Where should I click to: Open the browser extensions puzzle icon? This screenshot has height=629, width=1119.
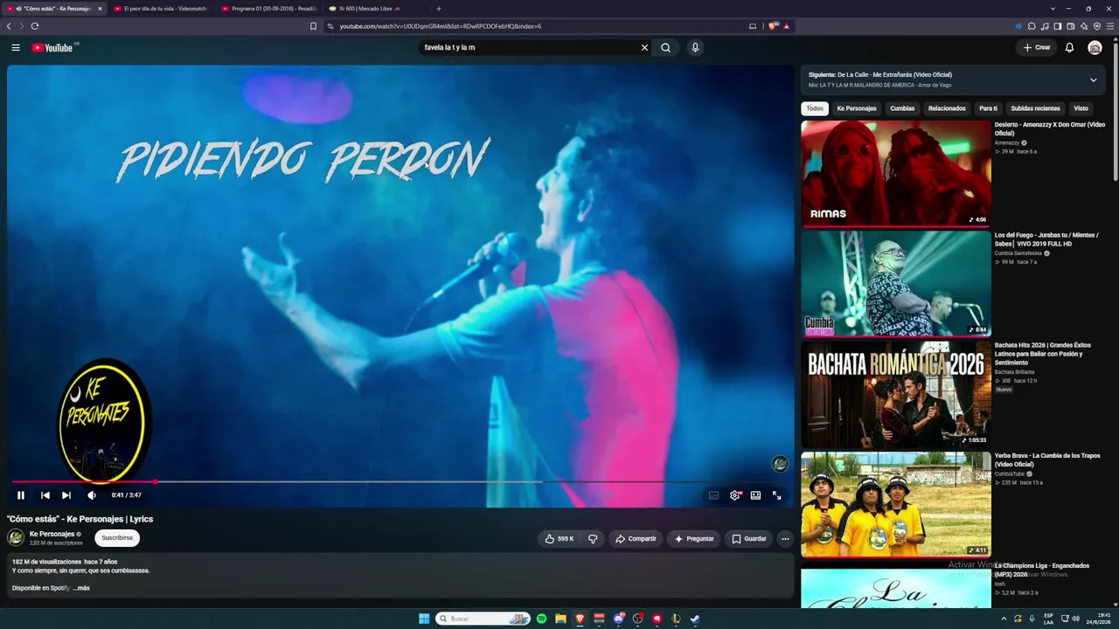(x=1032, y=26)
